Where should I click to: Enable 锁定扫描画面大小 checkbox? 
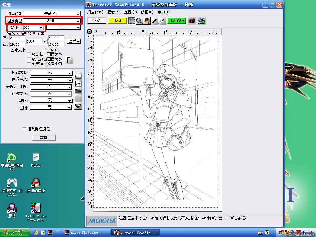[29, 54]
